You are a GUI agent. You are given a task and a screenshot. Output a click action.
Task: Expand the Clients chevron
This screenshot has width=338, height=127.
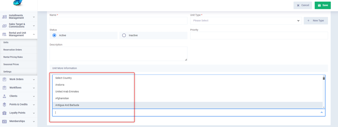click(x=34, y=96)
